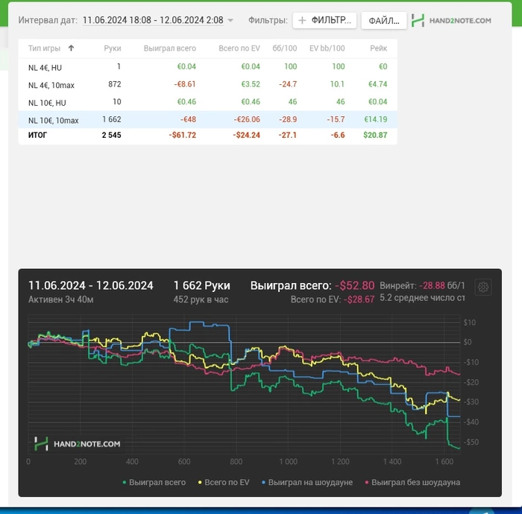Click the ИТОГ totals row label

click(x=37, y=136)
